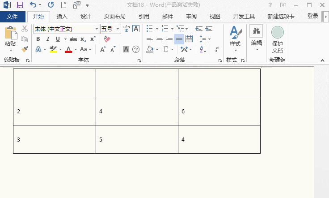329x198 pixels.
Task: Open the 页面布局 tab
Action: pyautogui.click(x=115, y=17)
